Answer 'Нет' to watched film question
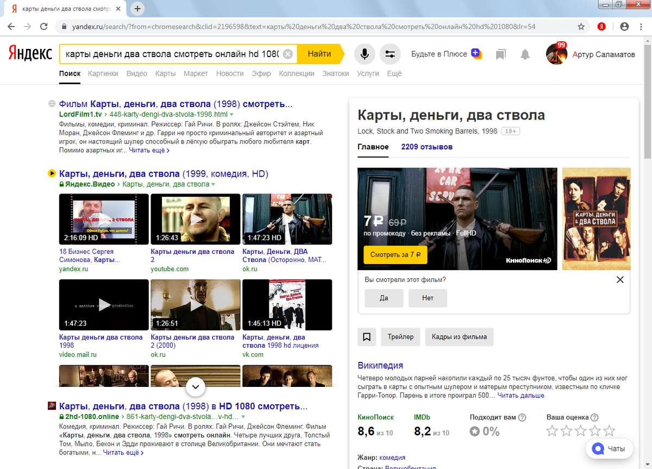This screenshot has height=469, width=652. click(428, 298)
